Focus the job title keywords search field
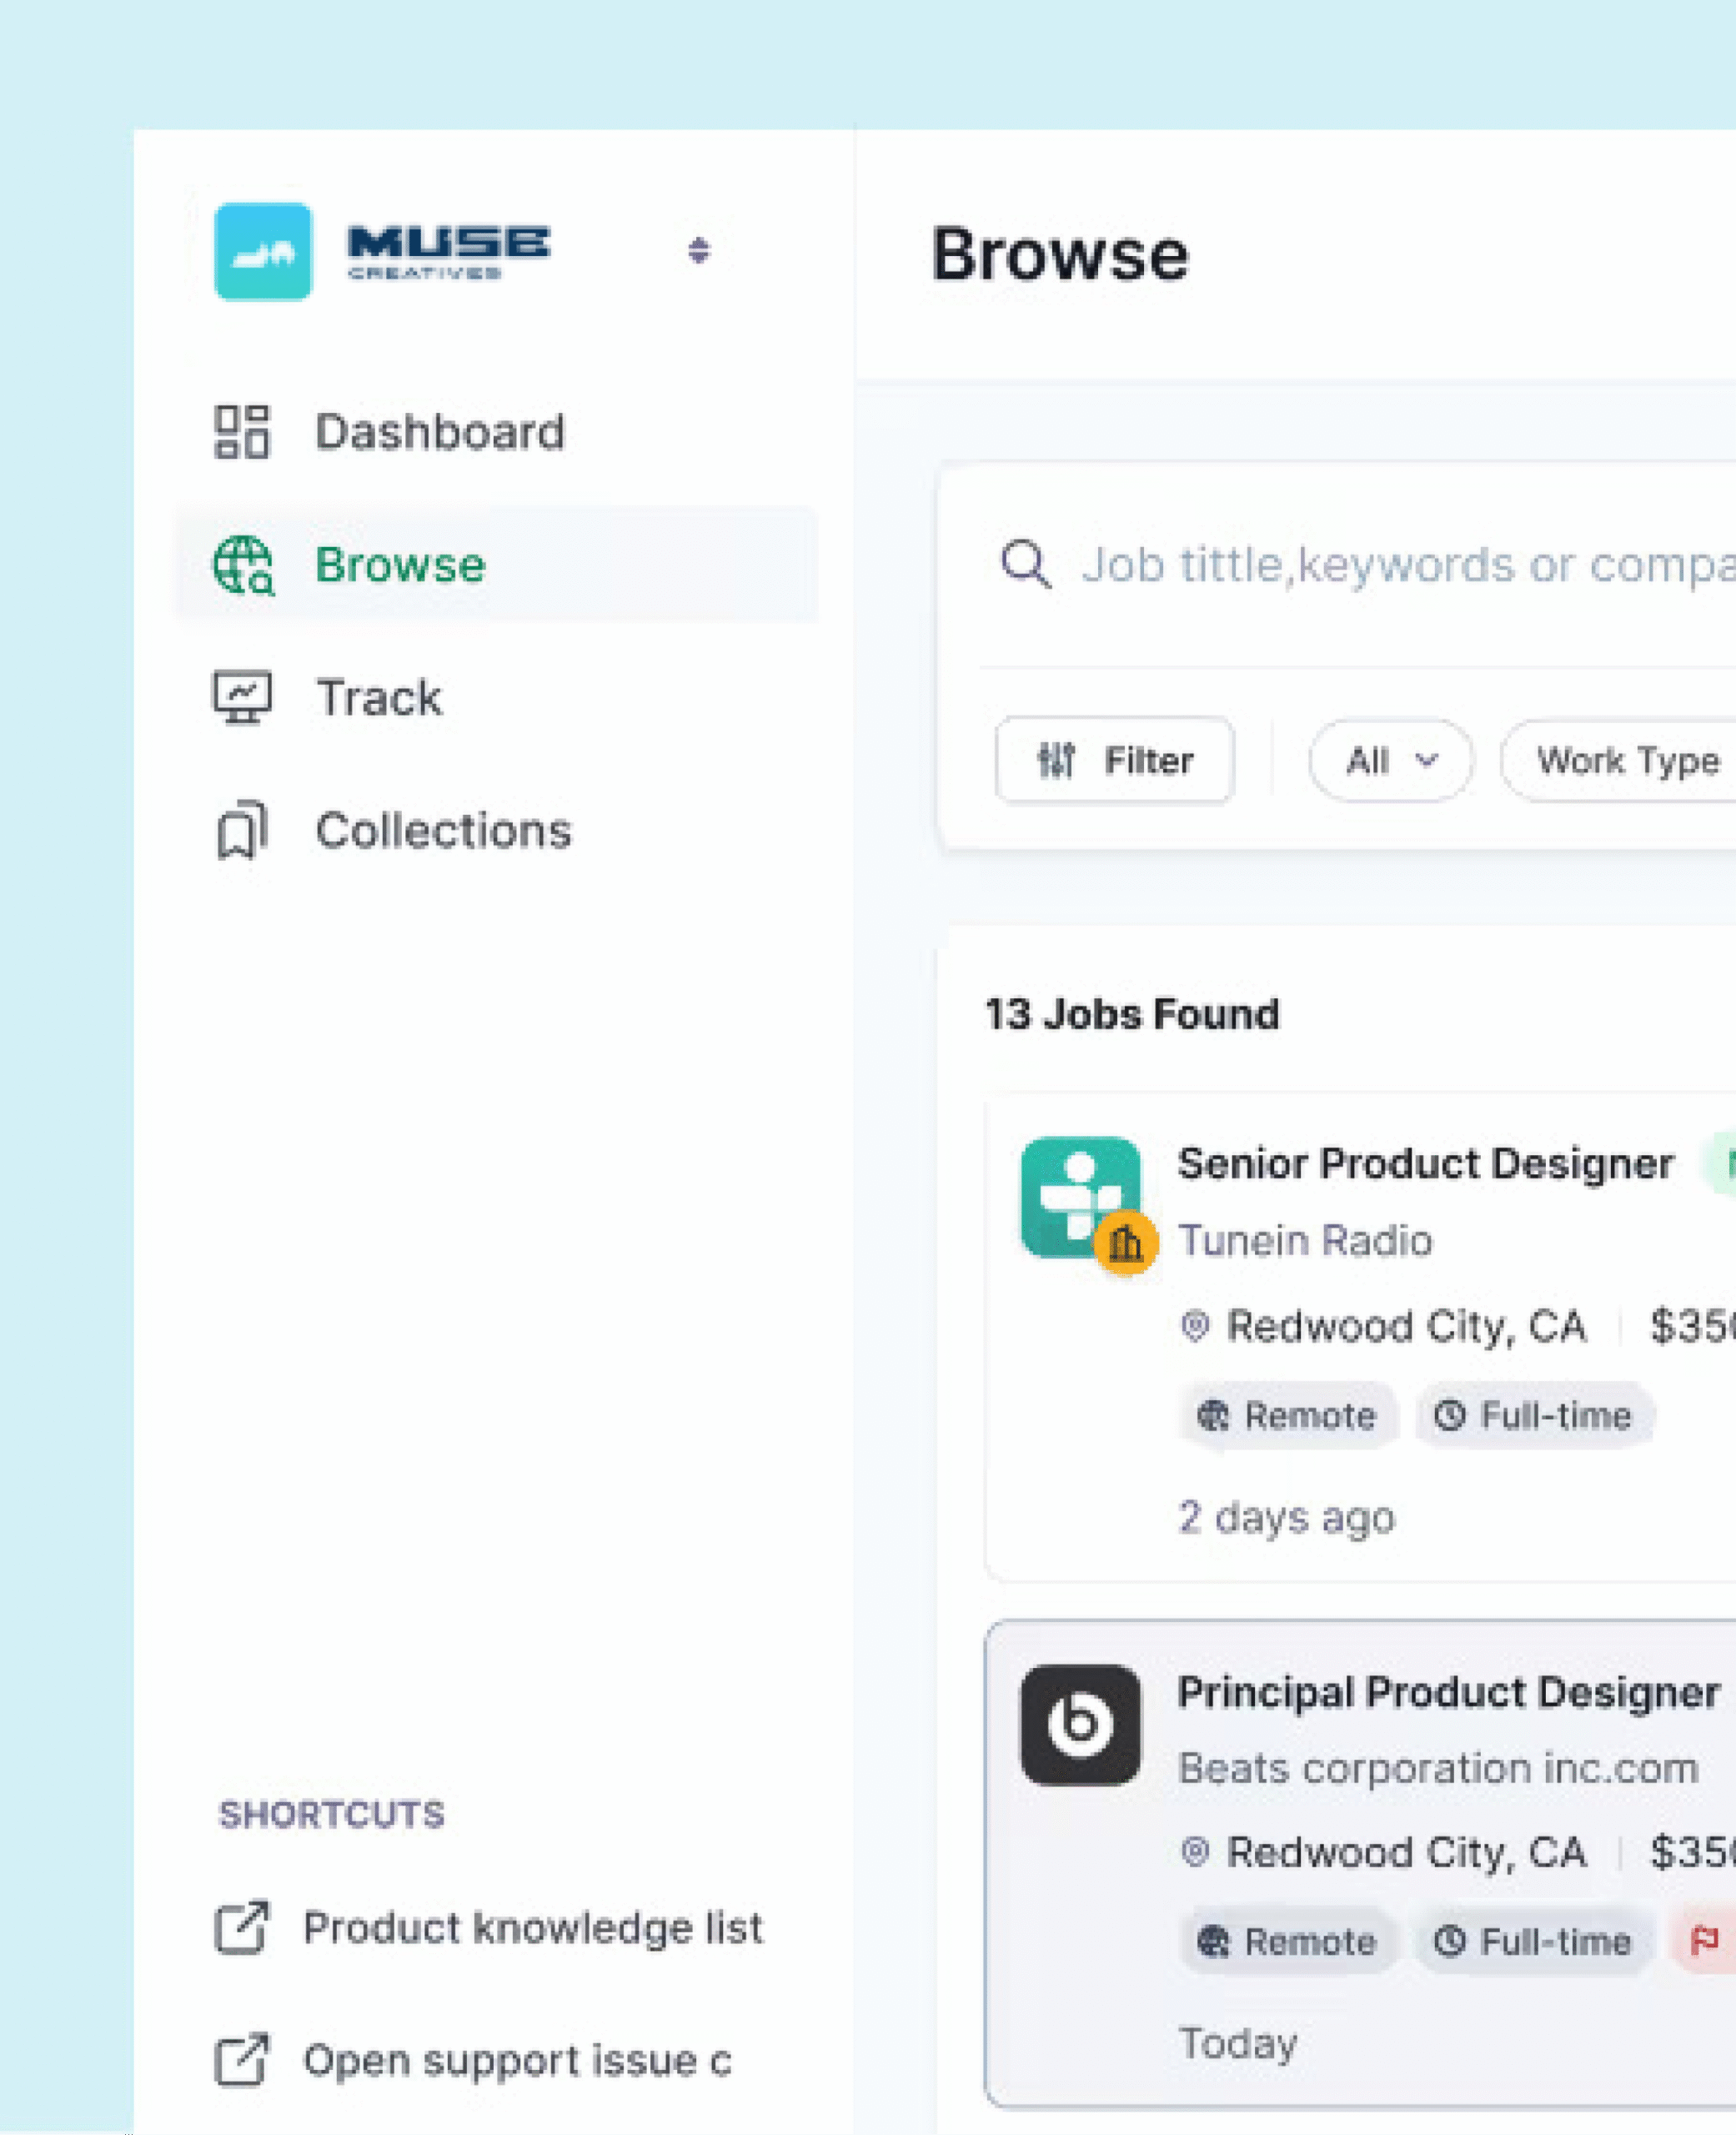The width and height of the screenshot is (1736, 2135). point(1400,565)
